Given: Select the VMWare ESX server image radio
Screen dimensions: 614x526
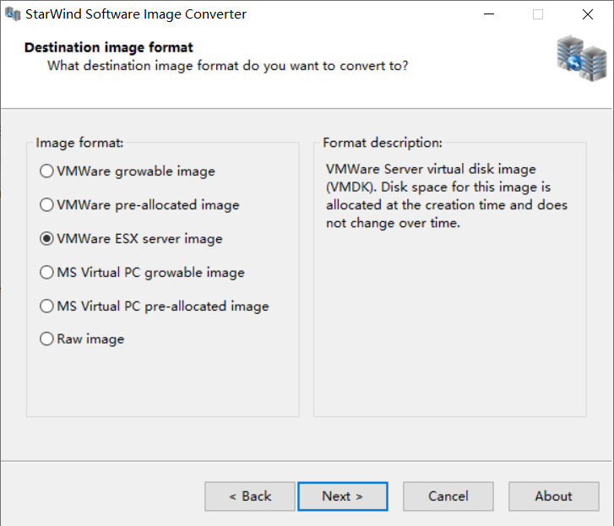Looking at the screenshot, I should click(x=46, y=239).
